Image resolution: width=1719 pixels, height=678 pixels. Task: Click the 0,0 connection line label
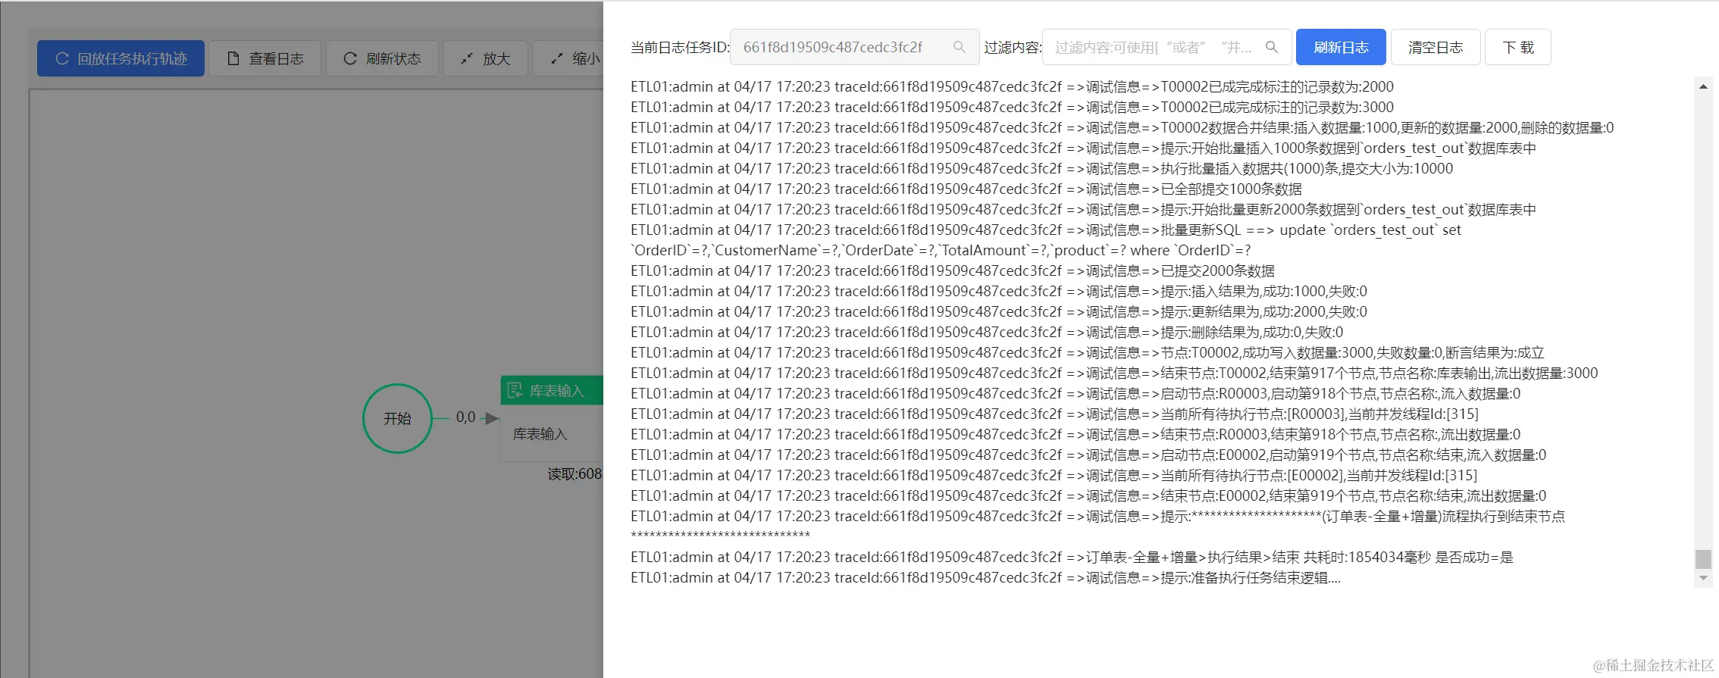(x=465, y=417)
